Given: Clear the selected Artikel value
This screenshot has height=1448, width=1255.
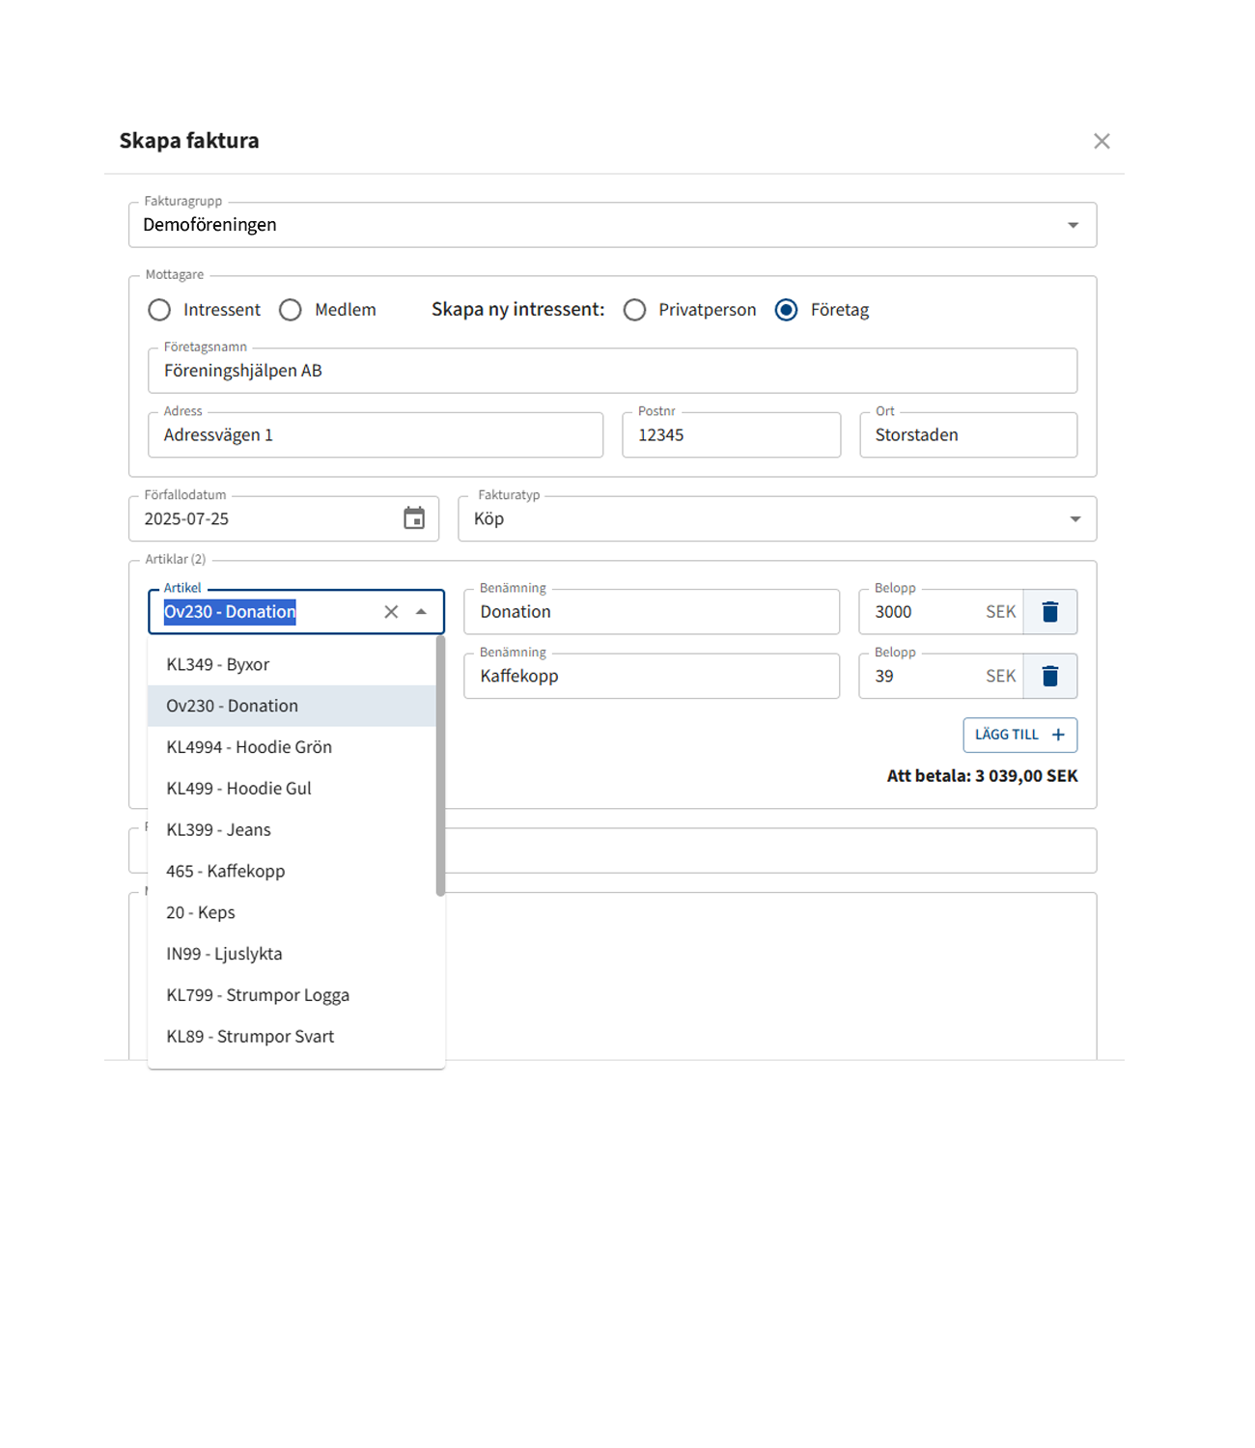Looking at the screenshot, I should [391, 612].
